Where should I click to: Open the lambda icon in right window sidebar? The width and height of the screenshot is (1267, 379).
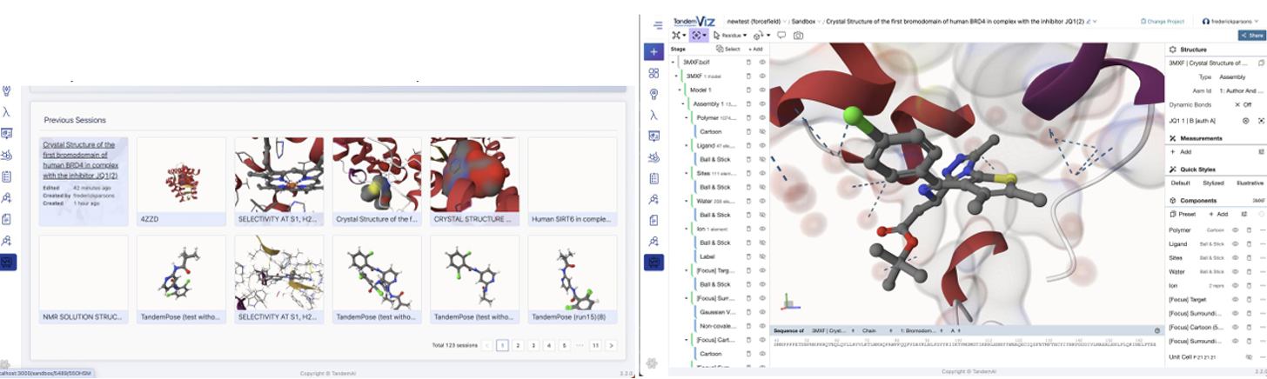coord(654,115)
